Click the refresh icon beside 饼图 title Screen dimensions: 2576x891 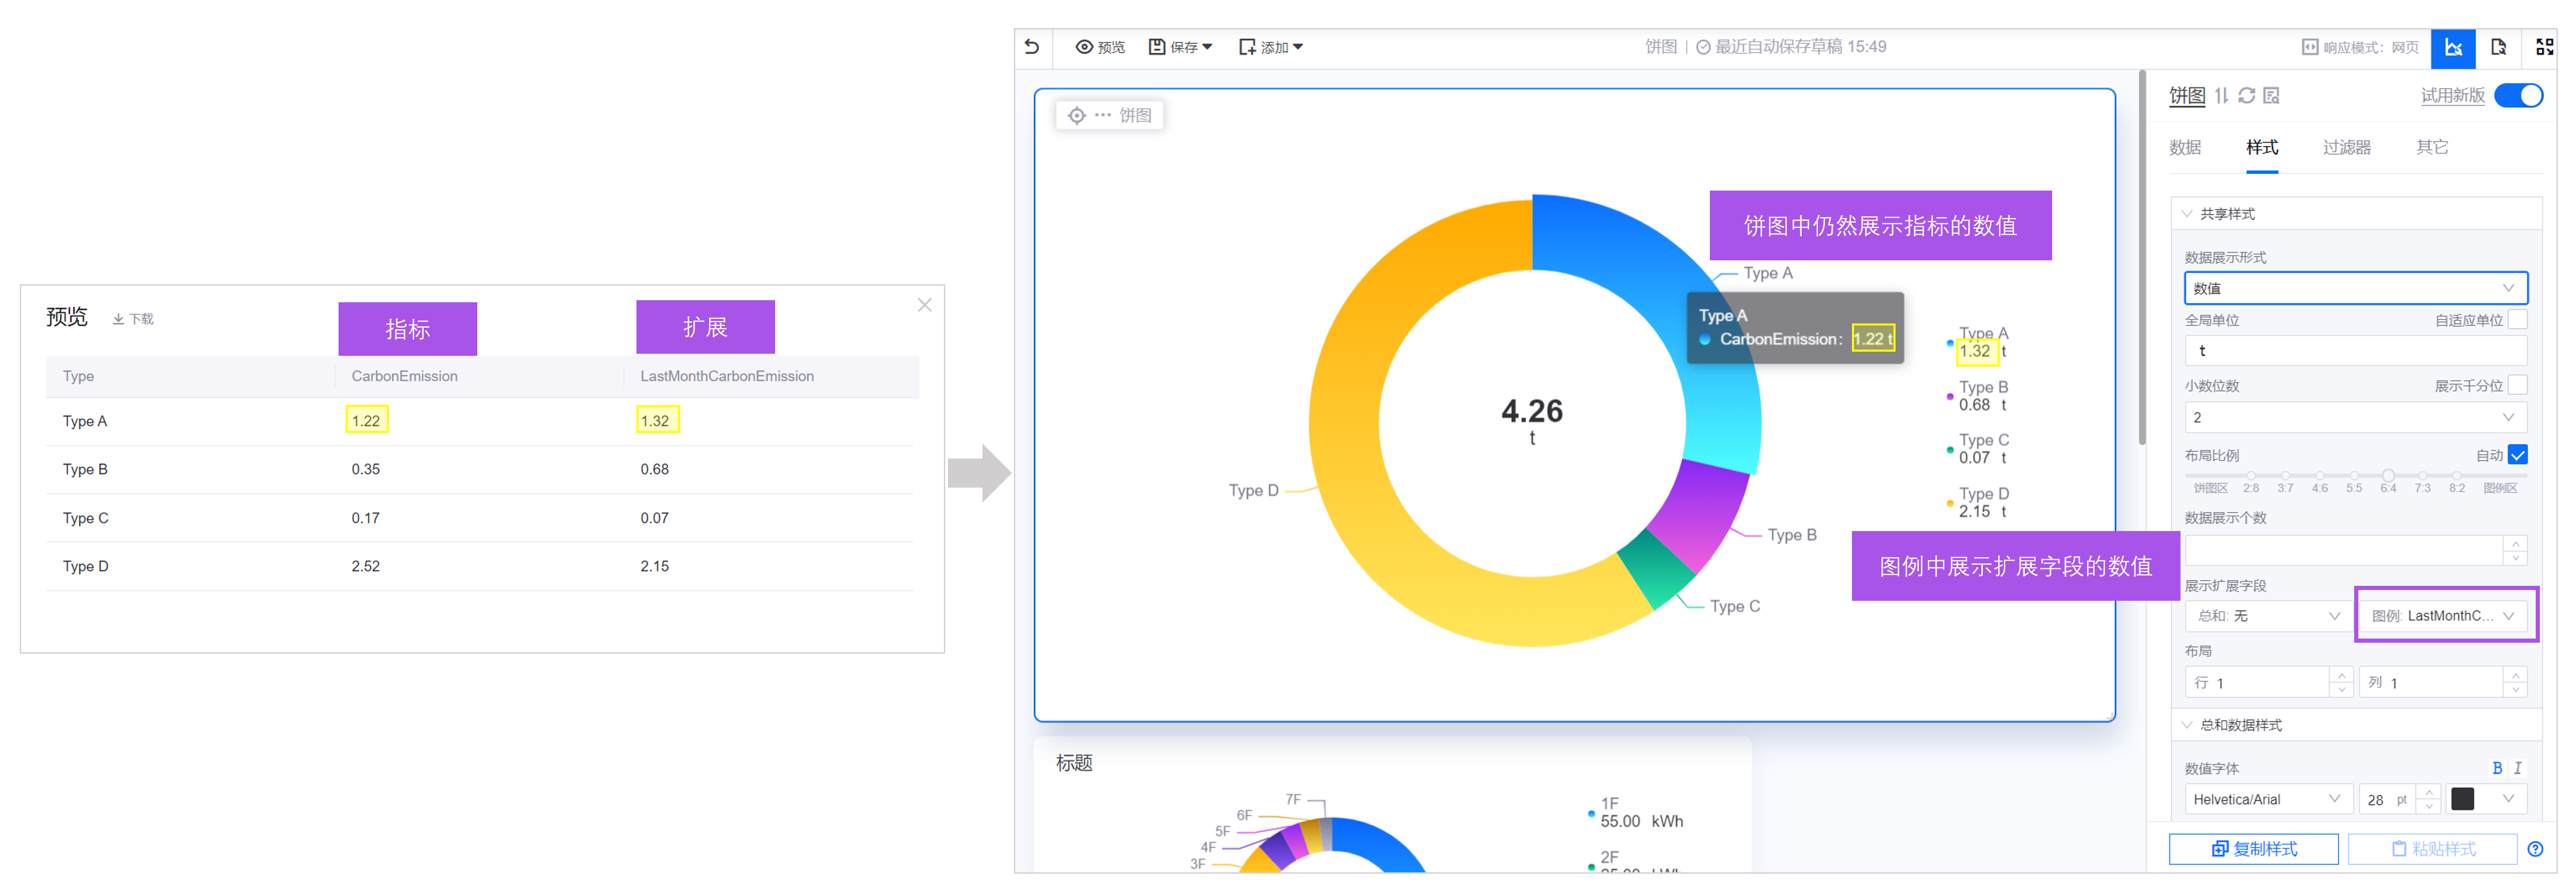2246,95
